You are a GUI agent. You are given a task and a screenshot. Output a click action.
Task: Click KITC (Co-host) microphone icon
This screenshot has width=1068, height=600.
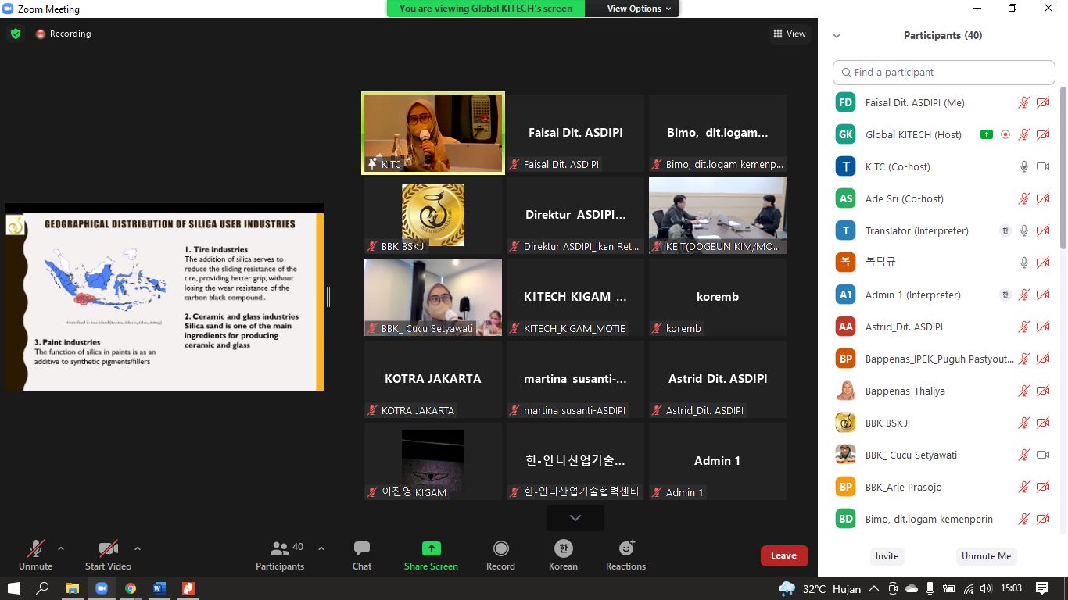pyautogui.click(x=1024, y=166)
